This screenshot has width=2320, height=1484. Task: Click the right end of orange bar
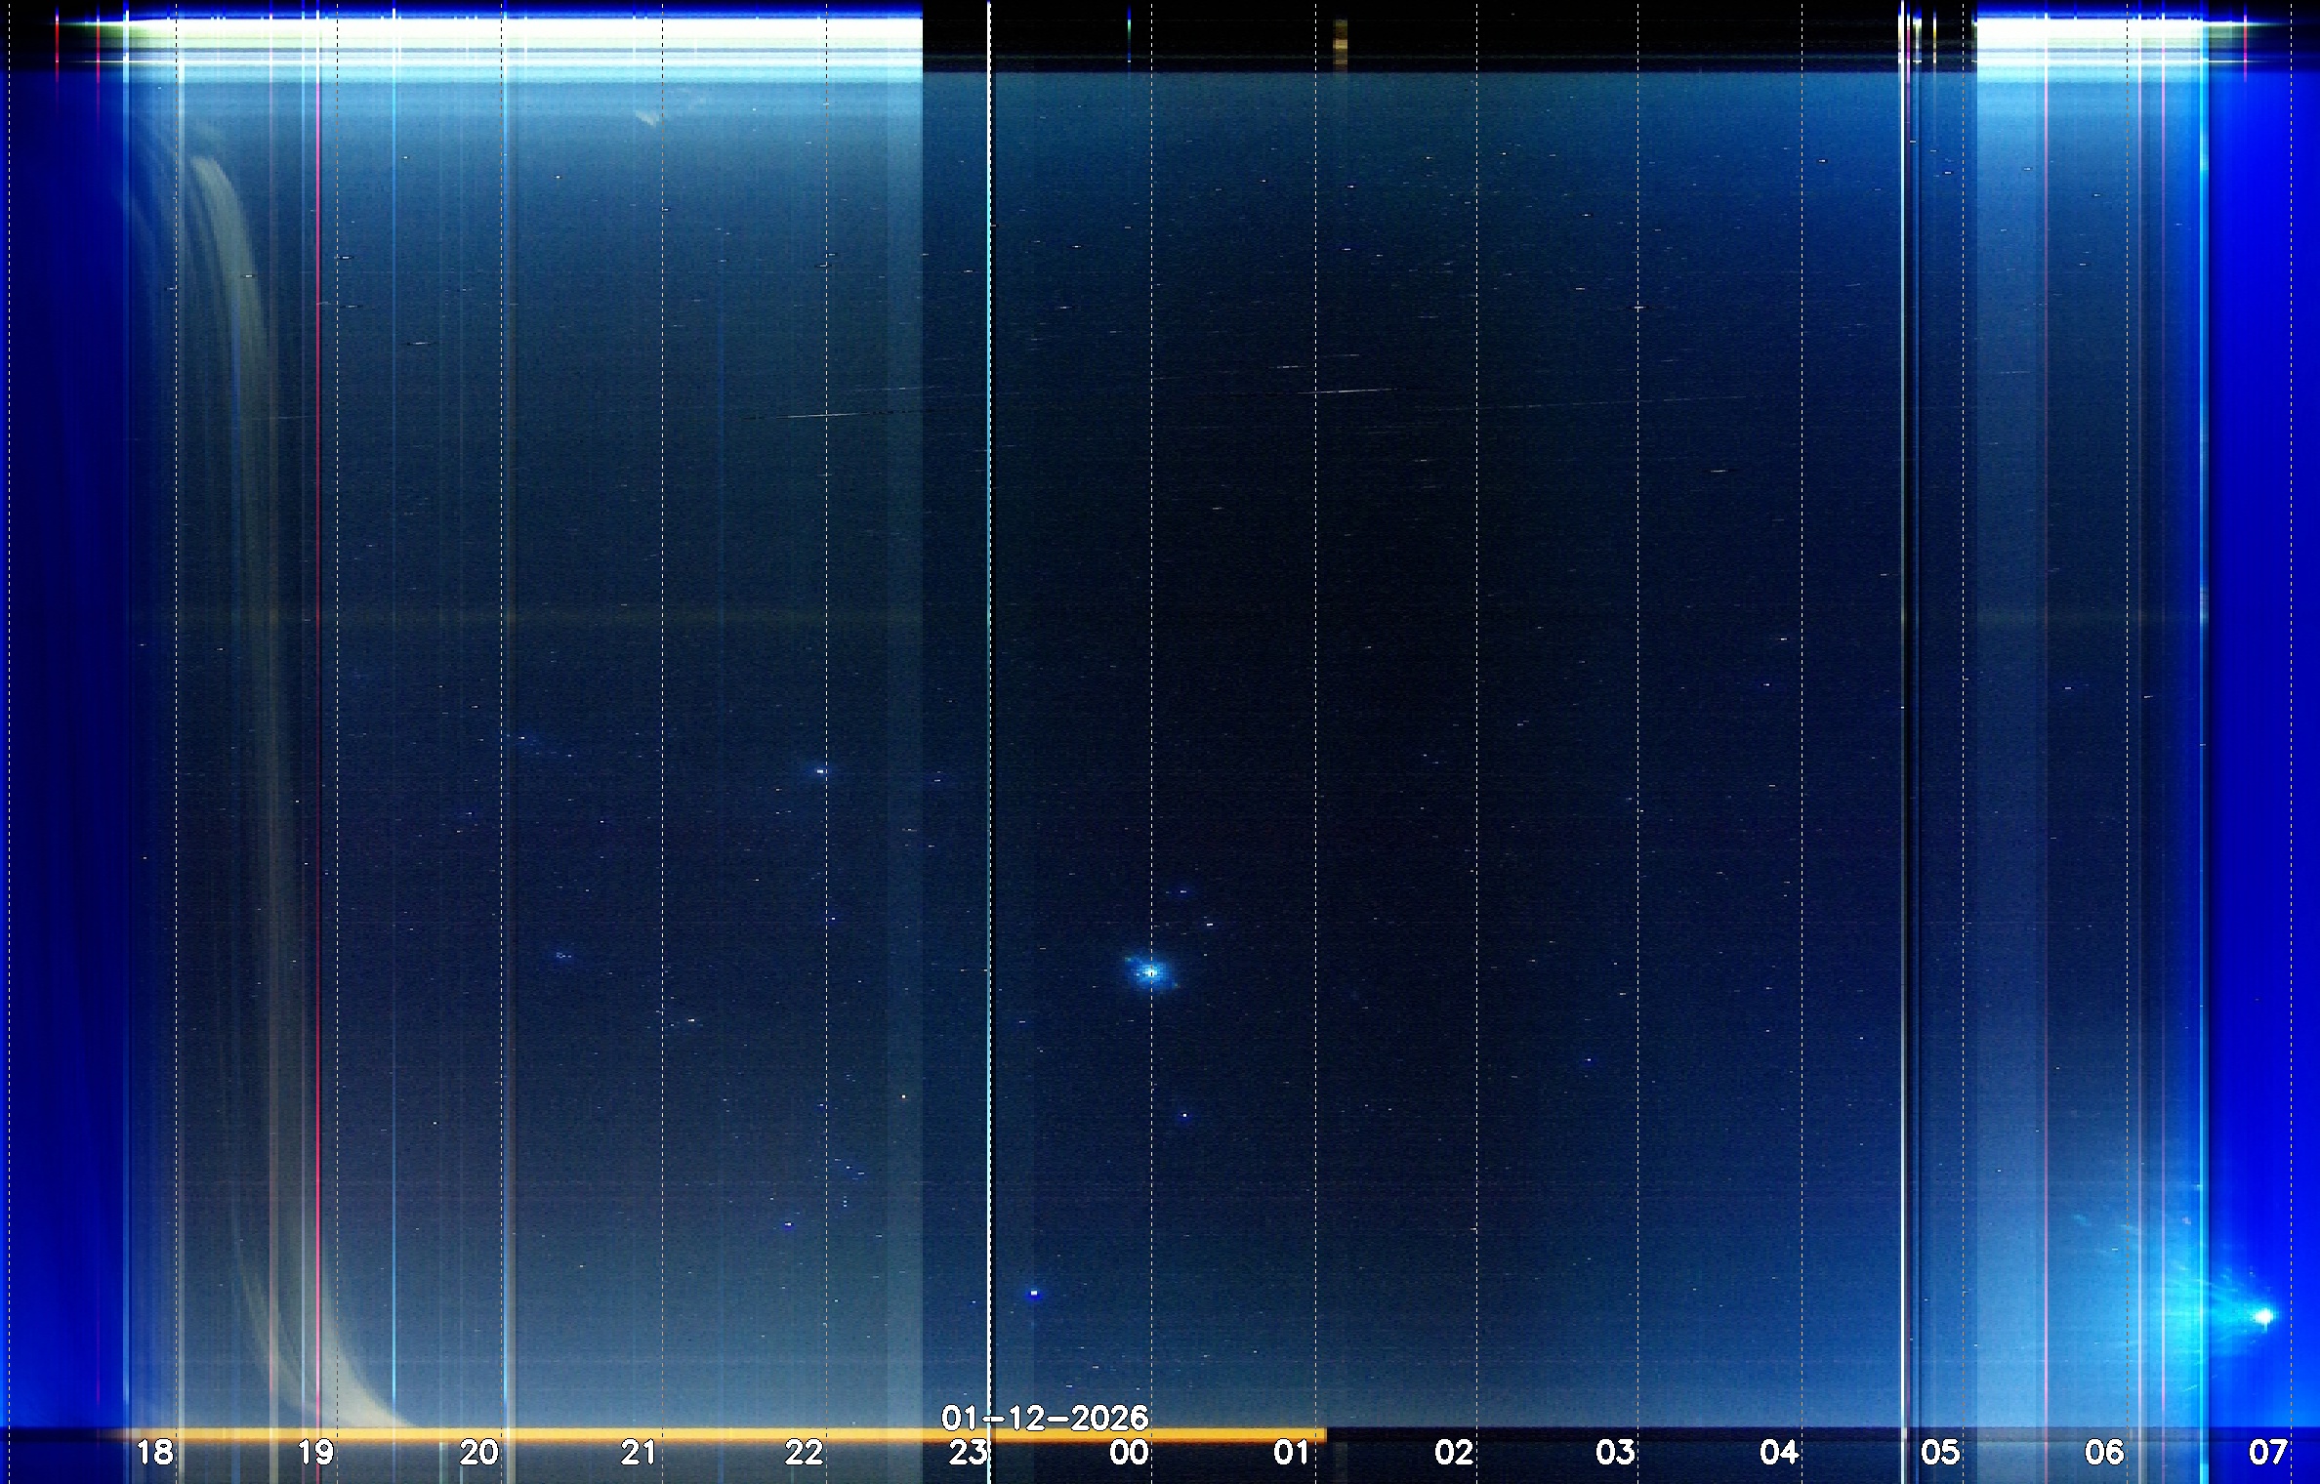[1321, 1434]
